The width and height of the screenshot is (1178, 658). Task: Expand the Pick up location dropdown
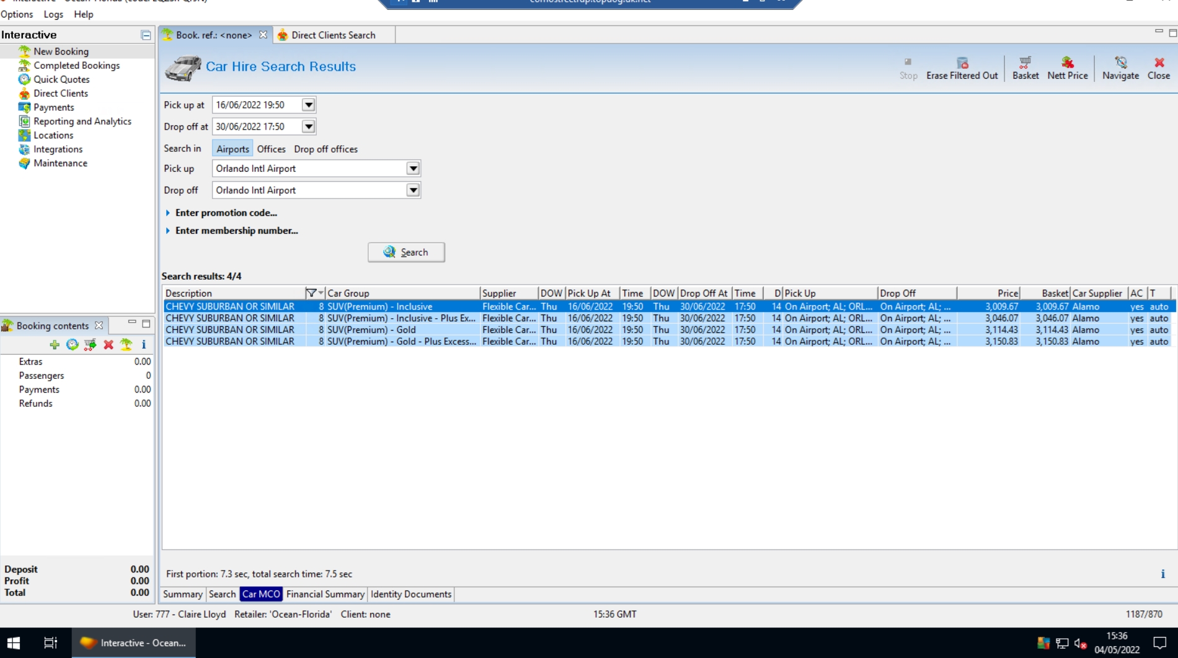[413, 169]
